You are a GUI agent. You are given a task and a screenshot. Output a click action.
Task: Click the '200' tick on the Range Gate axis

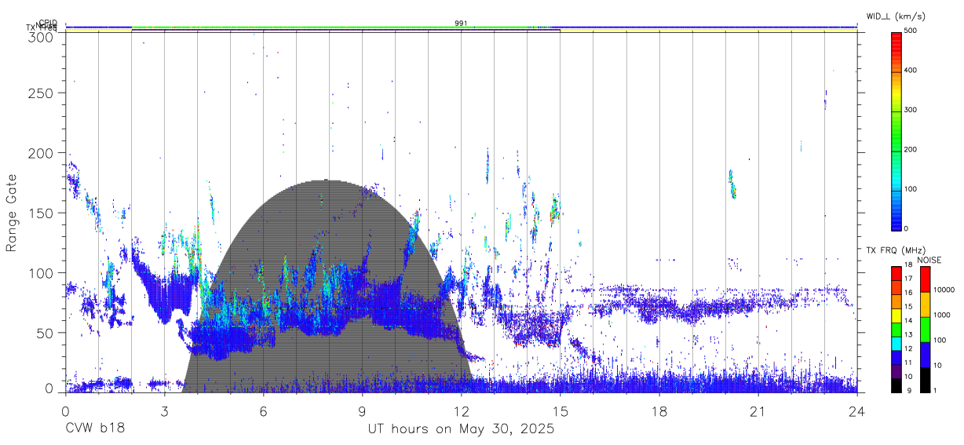click(42, 153)
